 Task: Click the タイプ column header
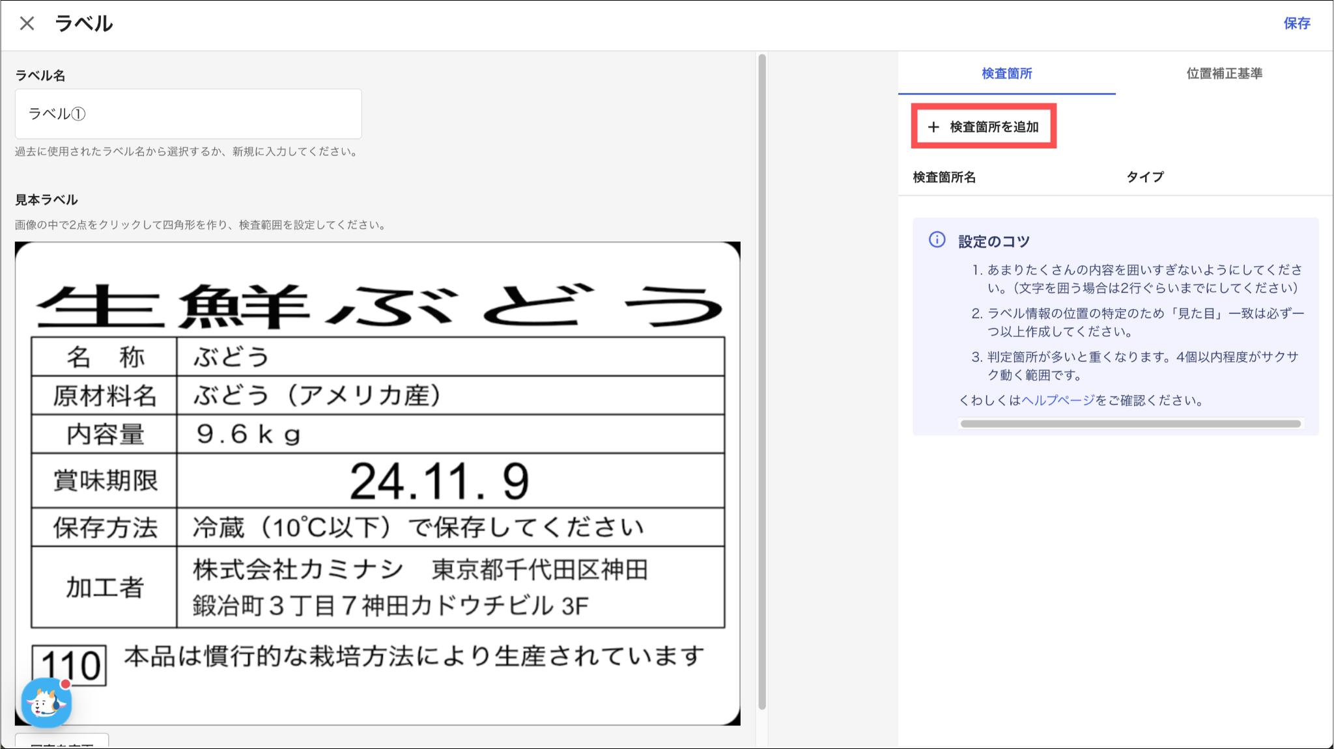click(x=1144, y=177)
